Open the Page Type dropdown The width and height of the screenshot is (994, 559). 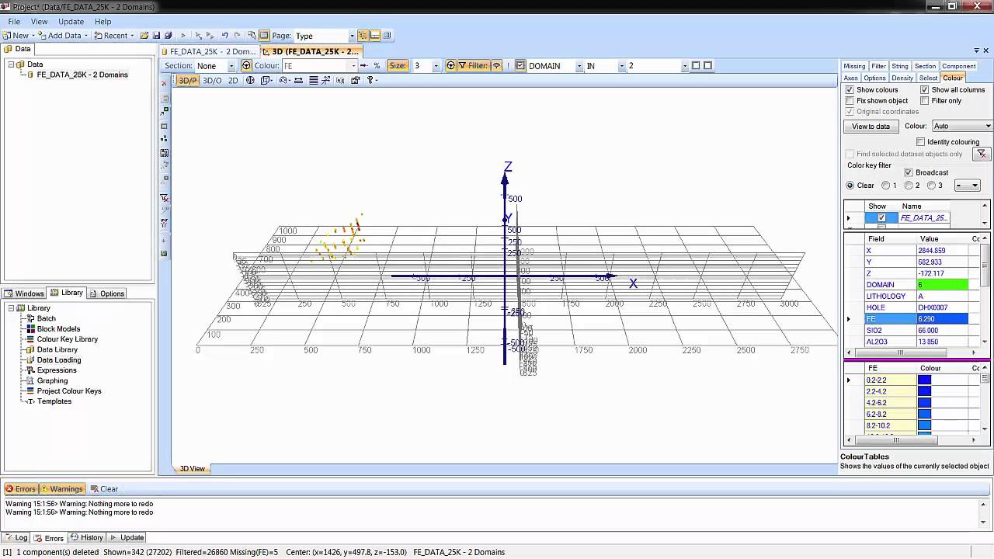pos(352,36)
